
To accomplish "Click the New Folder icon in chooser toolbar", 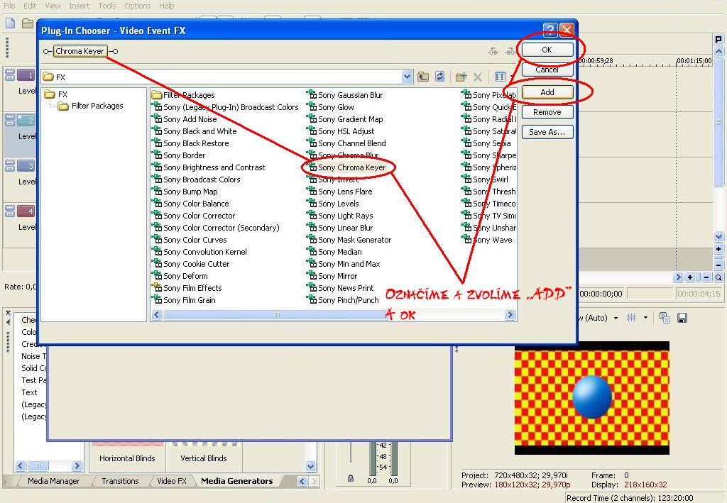I will (461, 77).
